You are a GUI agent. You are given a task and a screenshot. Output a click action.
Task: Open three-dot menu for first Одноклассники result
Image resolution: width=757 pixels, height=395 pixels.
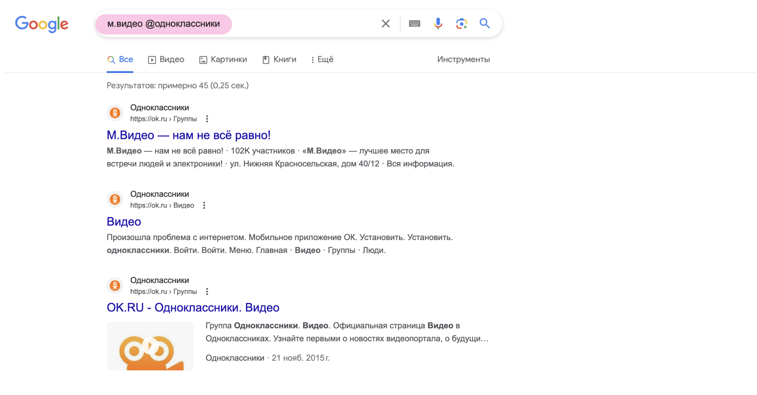click(x=207, y=119)
